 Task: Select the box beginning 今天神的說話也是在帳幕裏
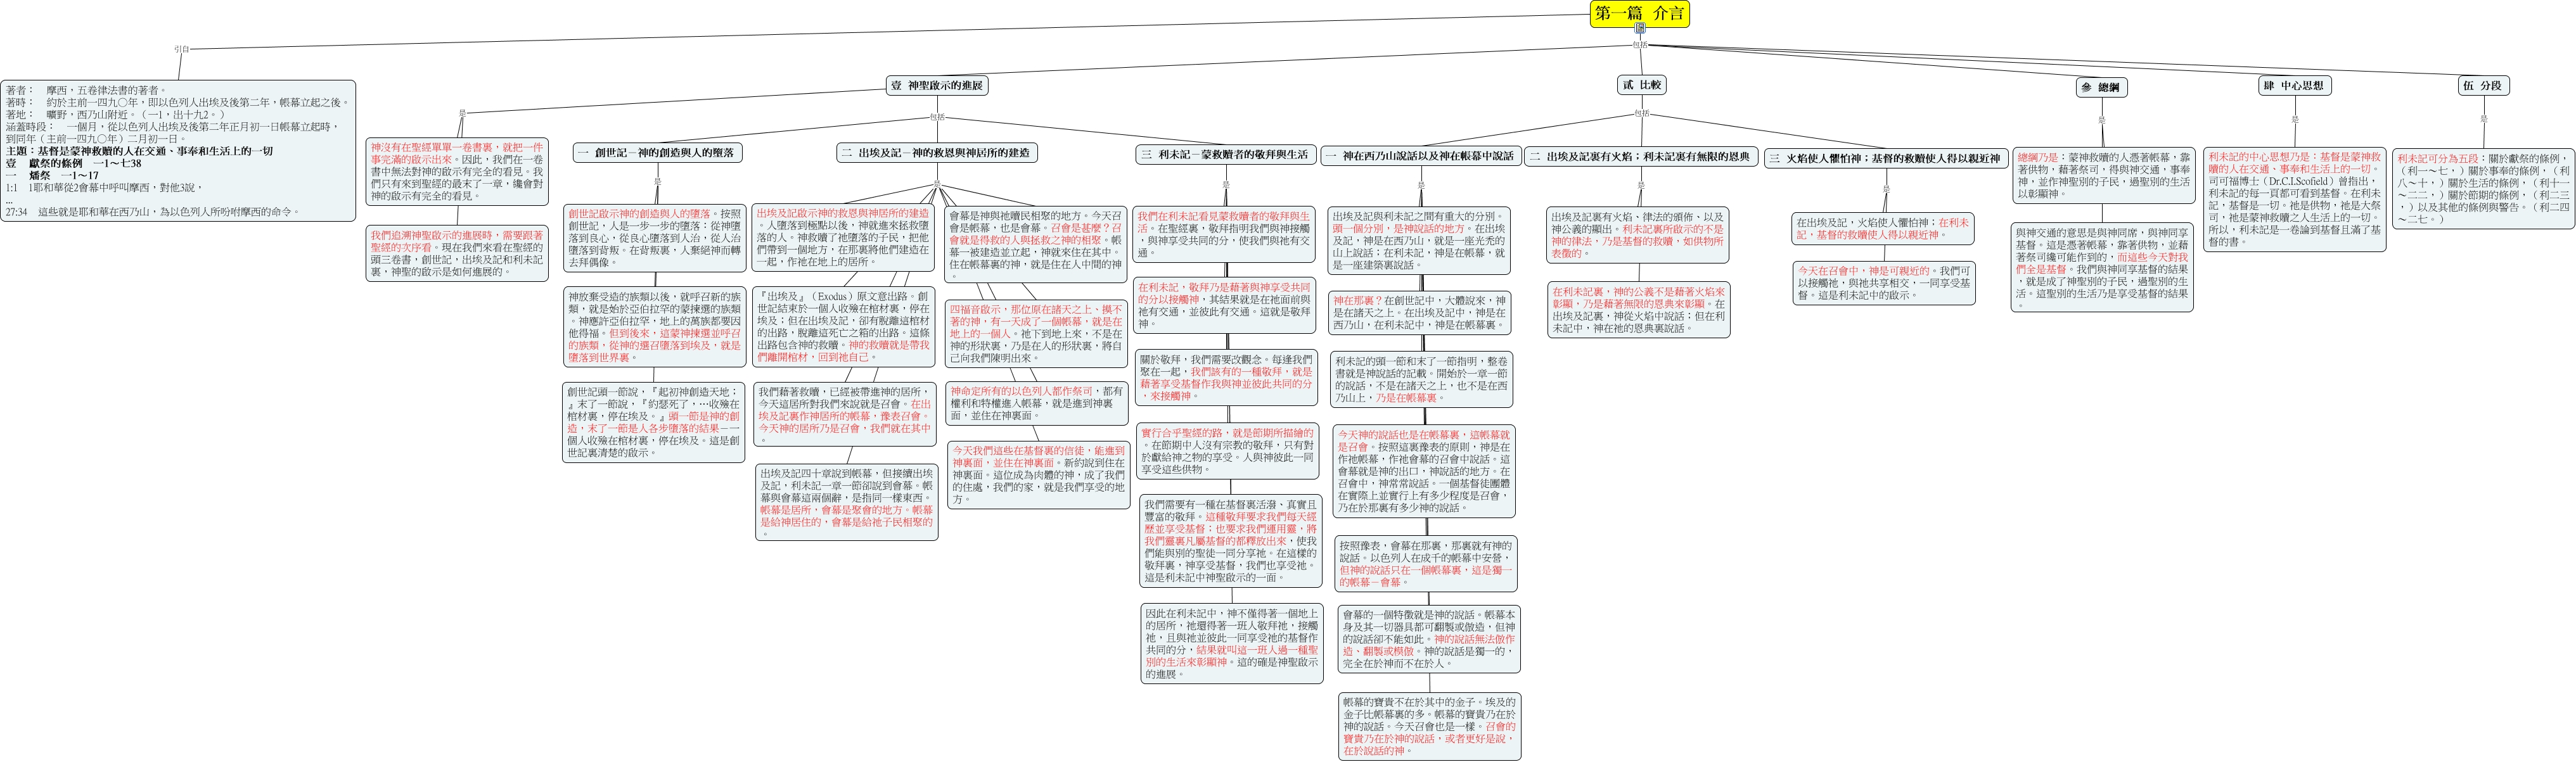1424,471
